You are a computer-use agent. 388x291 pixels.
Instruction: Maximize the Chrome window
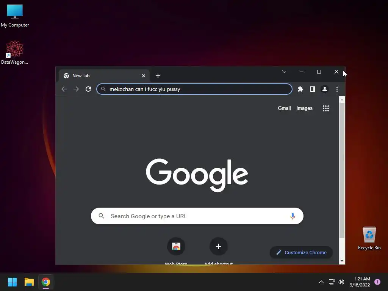coord(319,72)
